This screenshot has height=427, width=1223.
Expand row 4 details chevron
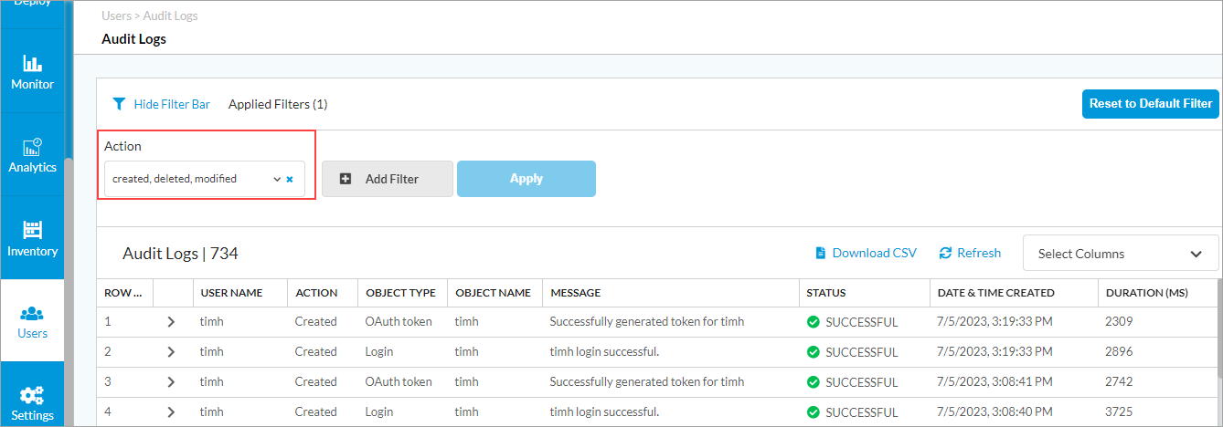click(x=171, y=412)
